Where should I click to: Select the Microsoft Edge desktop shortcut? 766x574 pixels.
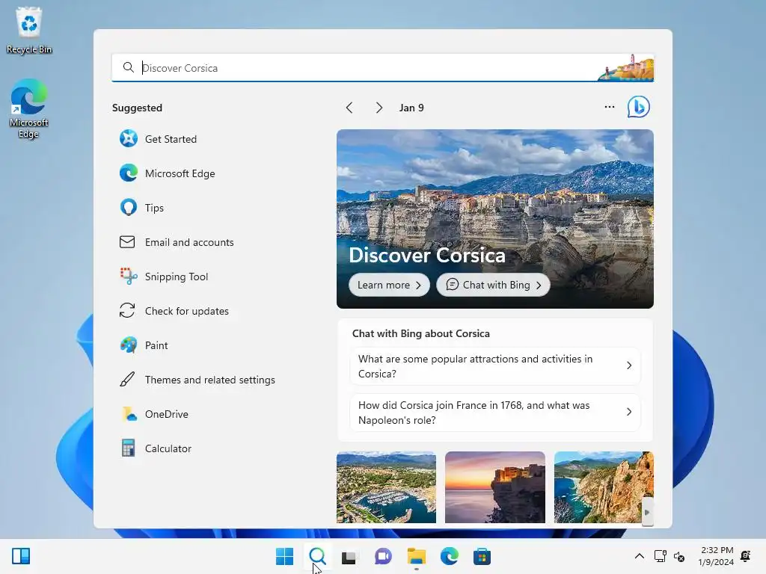coord(29,108)
